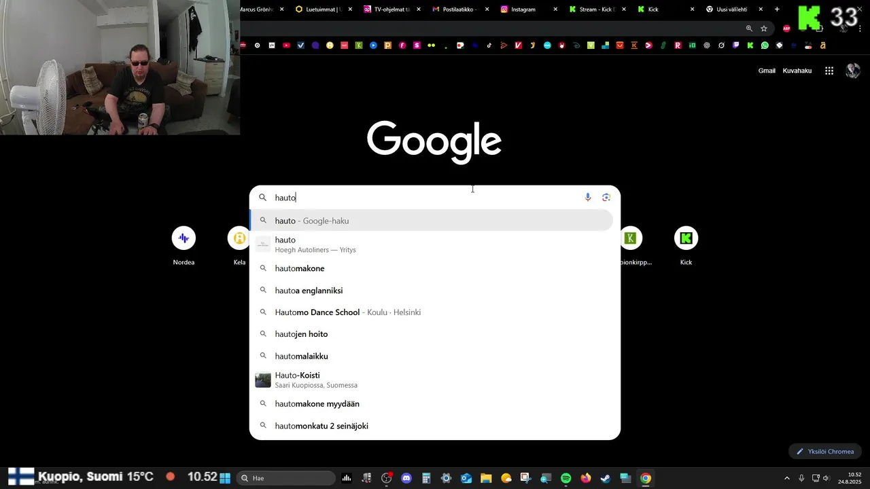Switch to the TV-ohjelmat tab
Image resolution: width=870 pixels, height=489 pixels.
pos(393,10)
